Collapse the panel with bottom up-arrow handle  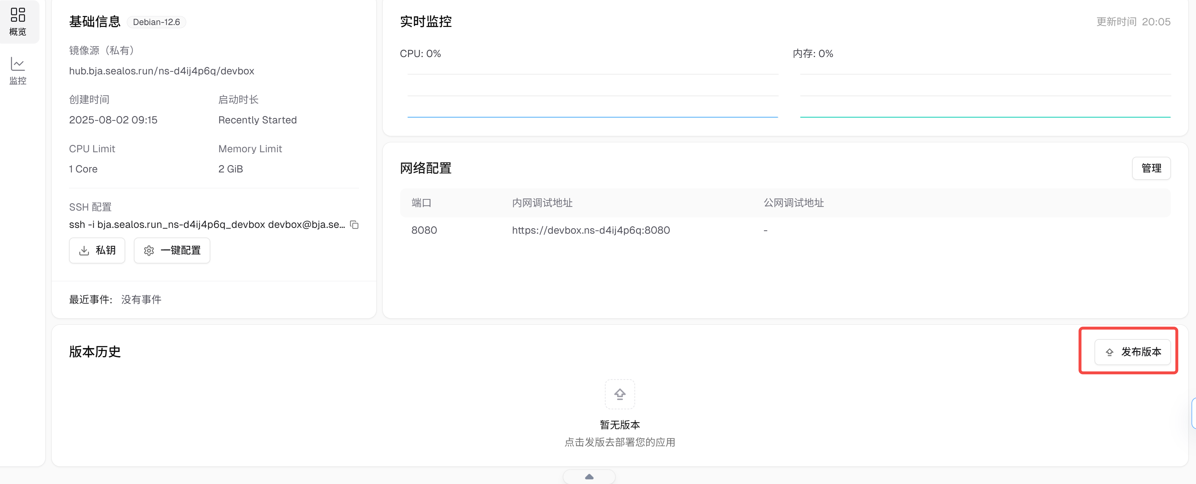(x=589, y=477)
